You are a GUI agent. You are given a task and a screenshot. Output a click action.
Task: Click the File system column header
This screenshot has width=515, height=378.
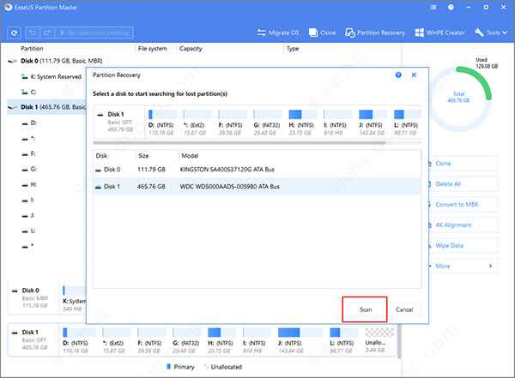click(152, 49)
